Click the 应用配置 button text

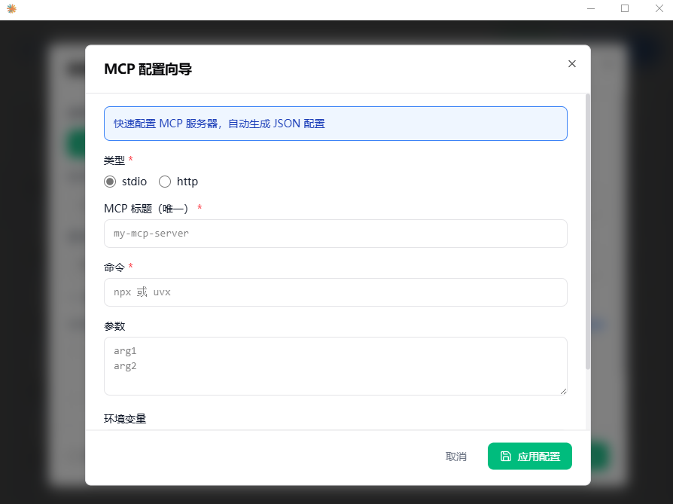click(539, 457)
